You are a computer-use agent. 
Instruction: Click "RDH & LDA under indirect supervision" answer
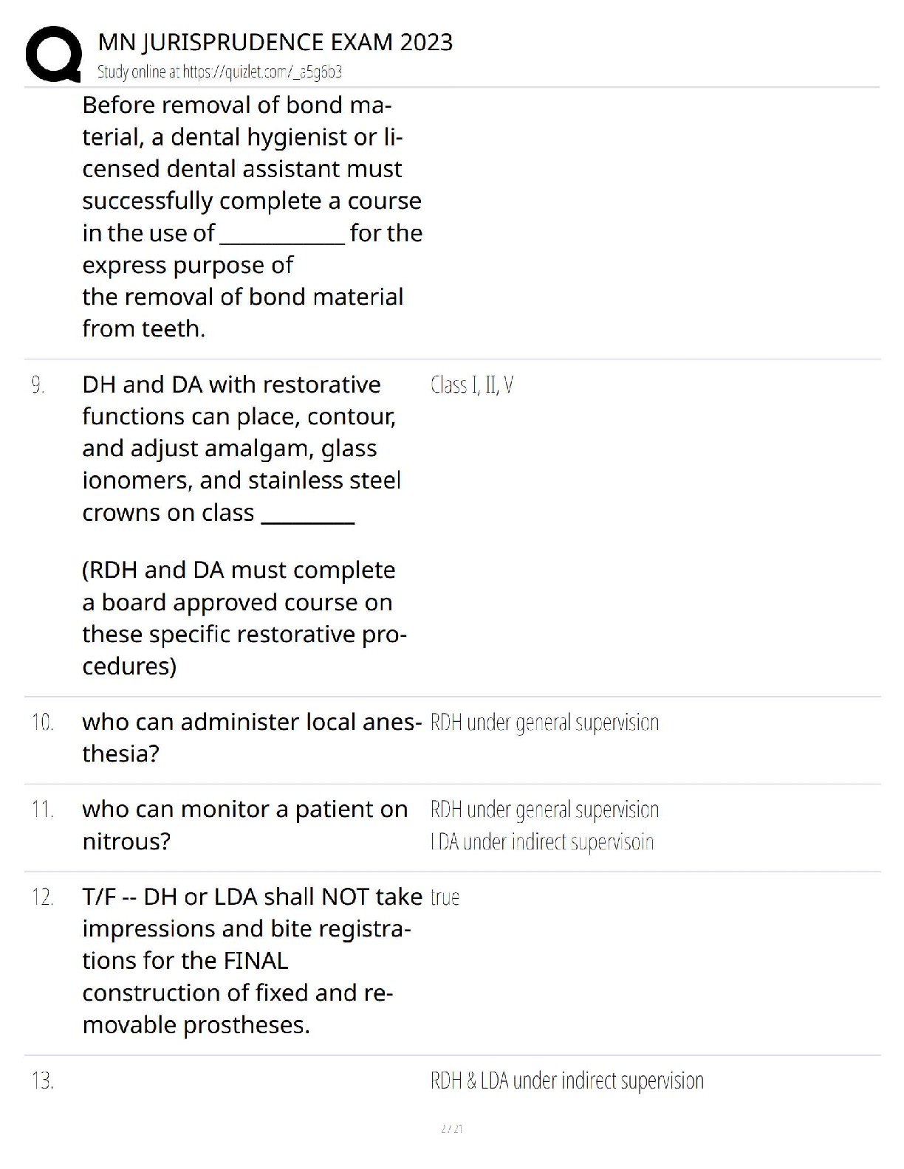[566, 1081]
